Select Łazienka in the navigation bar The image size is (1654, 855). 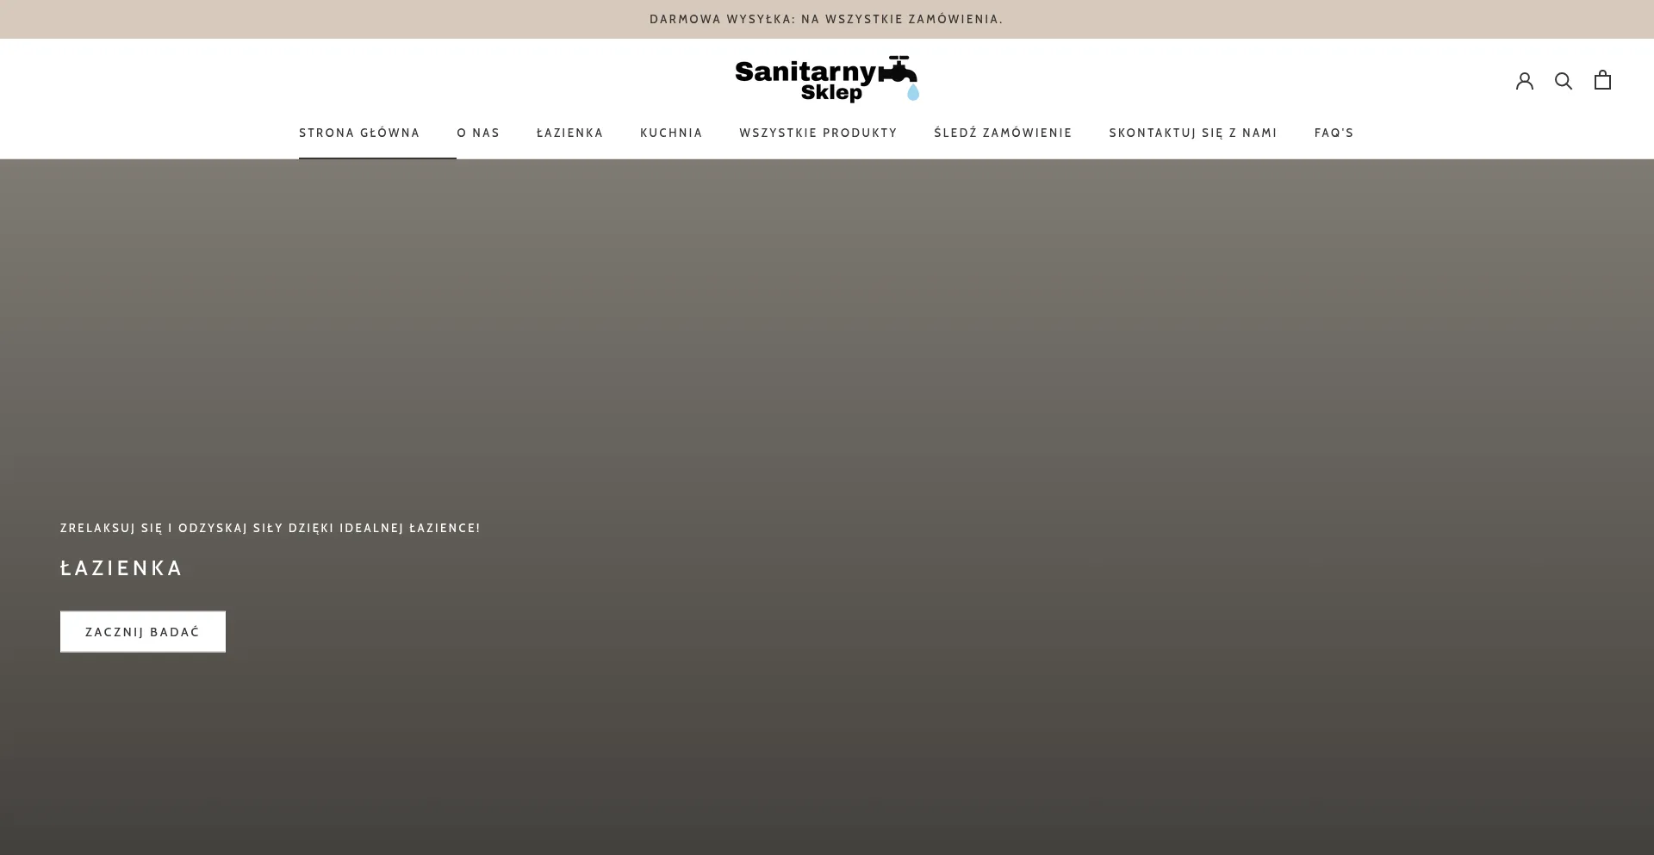tap(569, 133)
